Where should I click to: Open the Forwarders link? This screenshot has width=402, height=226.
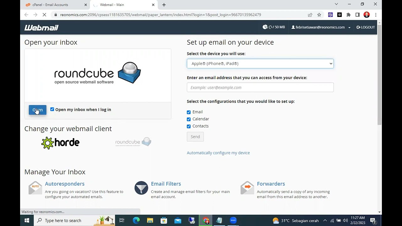(x=271, y=184)
